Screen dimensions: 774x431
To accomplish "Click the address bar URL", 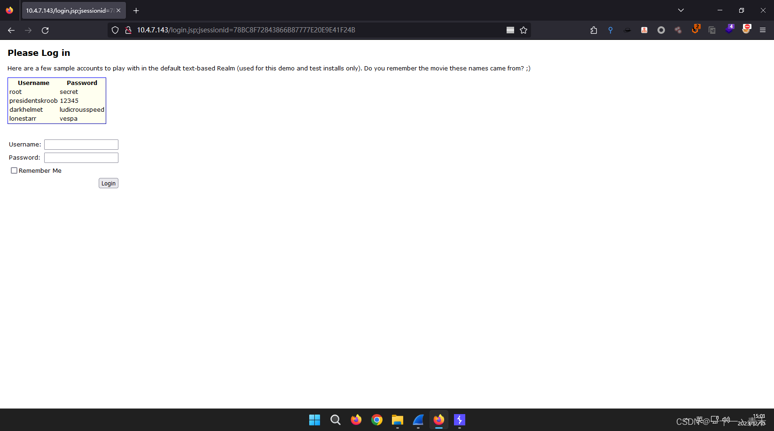I will click(x=246, y=30).
